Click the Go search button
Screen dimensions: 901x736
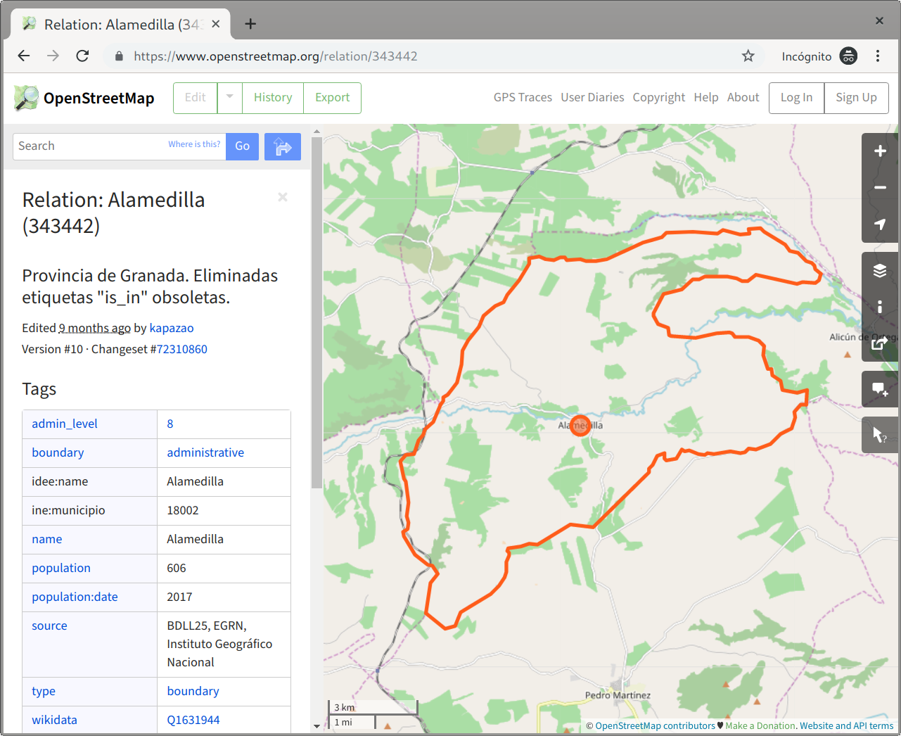coord(243,146)
